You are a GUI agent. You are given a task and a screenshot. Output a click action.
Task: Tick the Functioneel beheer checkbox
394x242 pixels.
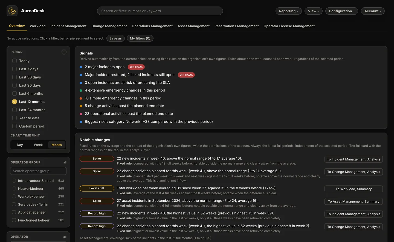[14, 220]
